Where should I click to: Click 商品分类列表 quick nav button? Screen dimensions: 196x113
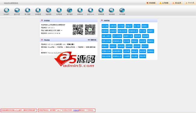(106, 56)
